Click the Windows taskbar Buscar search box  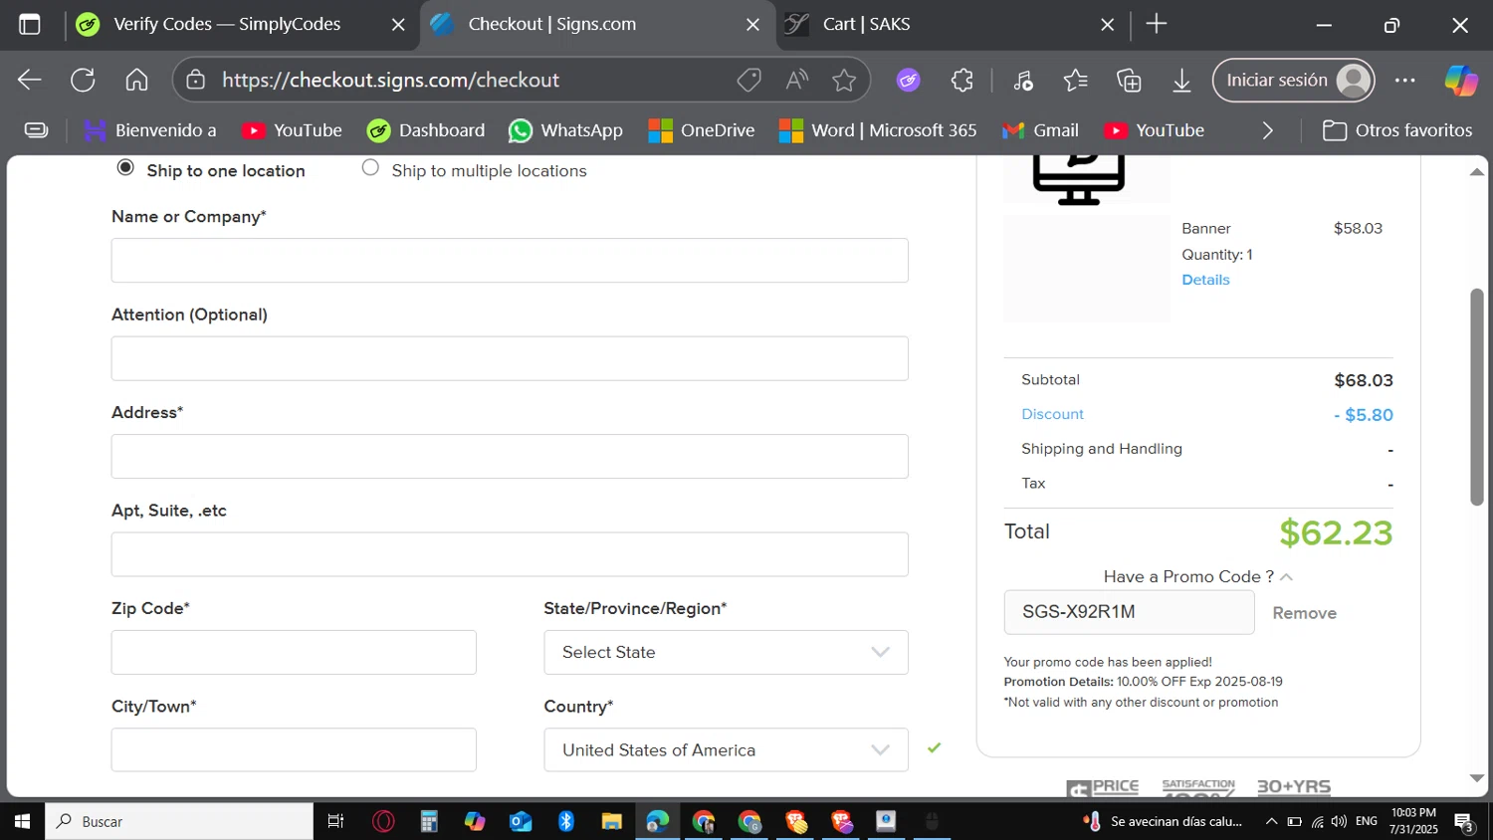click(179, 821)
